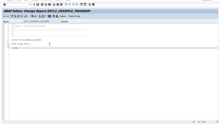Click the v_name text on line 13
This screenshot has height=124, width=220.
(15, 48)
